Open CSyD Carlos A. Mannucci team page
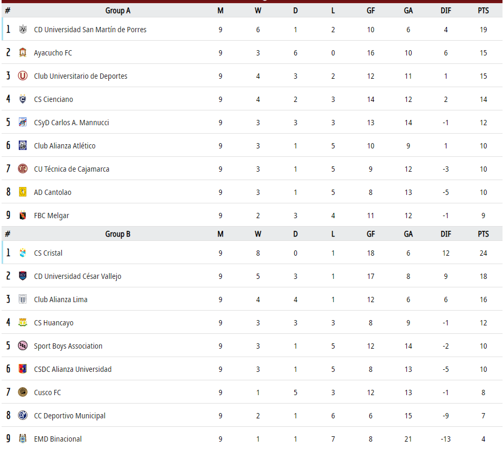 [71, 123]
